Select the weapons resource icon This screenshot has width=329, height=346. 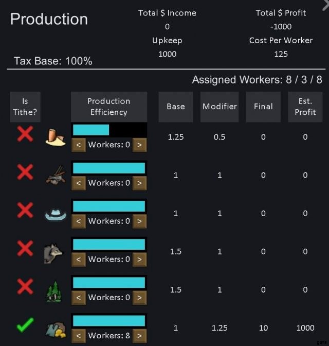(x=54, y=176)
